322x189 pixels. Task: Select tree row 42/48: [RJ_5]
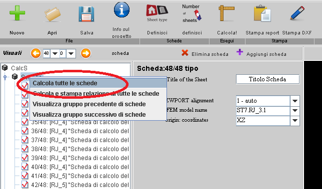point(80,185)
